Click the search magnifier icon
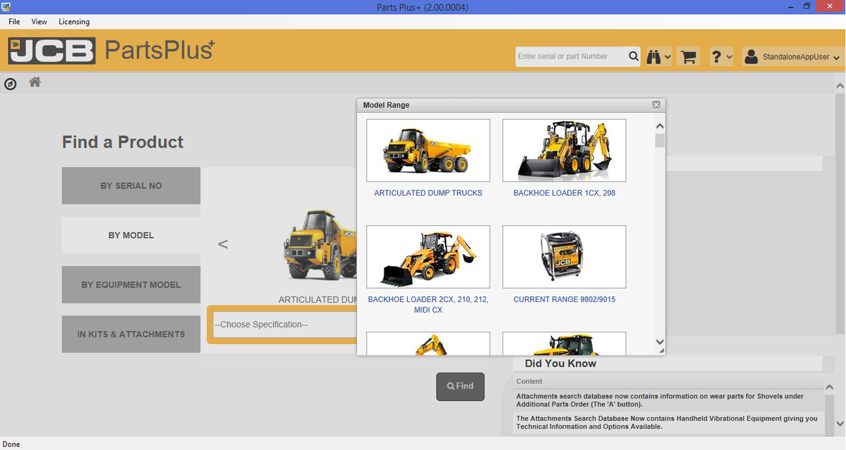 633,57
